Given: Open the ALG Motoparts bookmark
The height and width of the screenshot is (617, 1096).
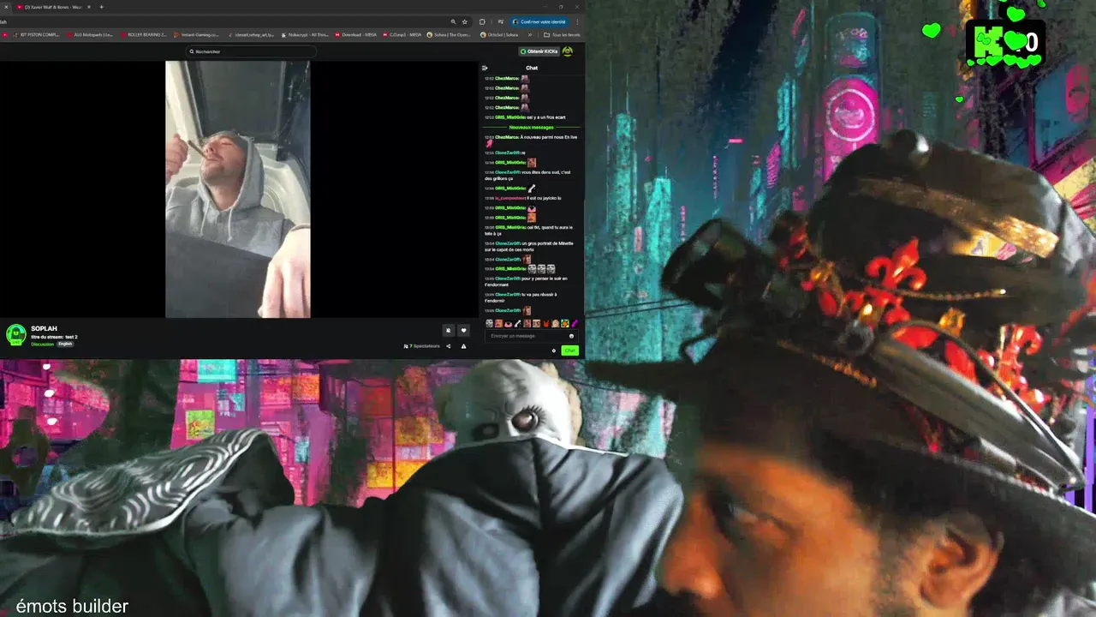Looking at the screenshot, I should click(89, 34).
